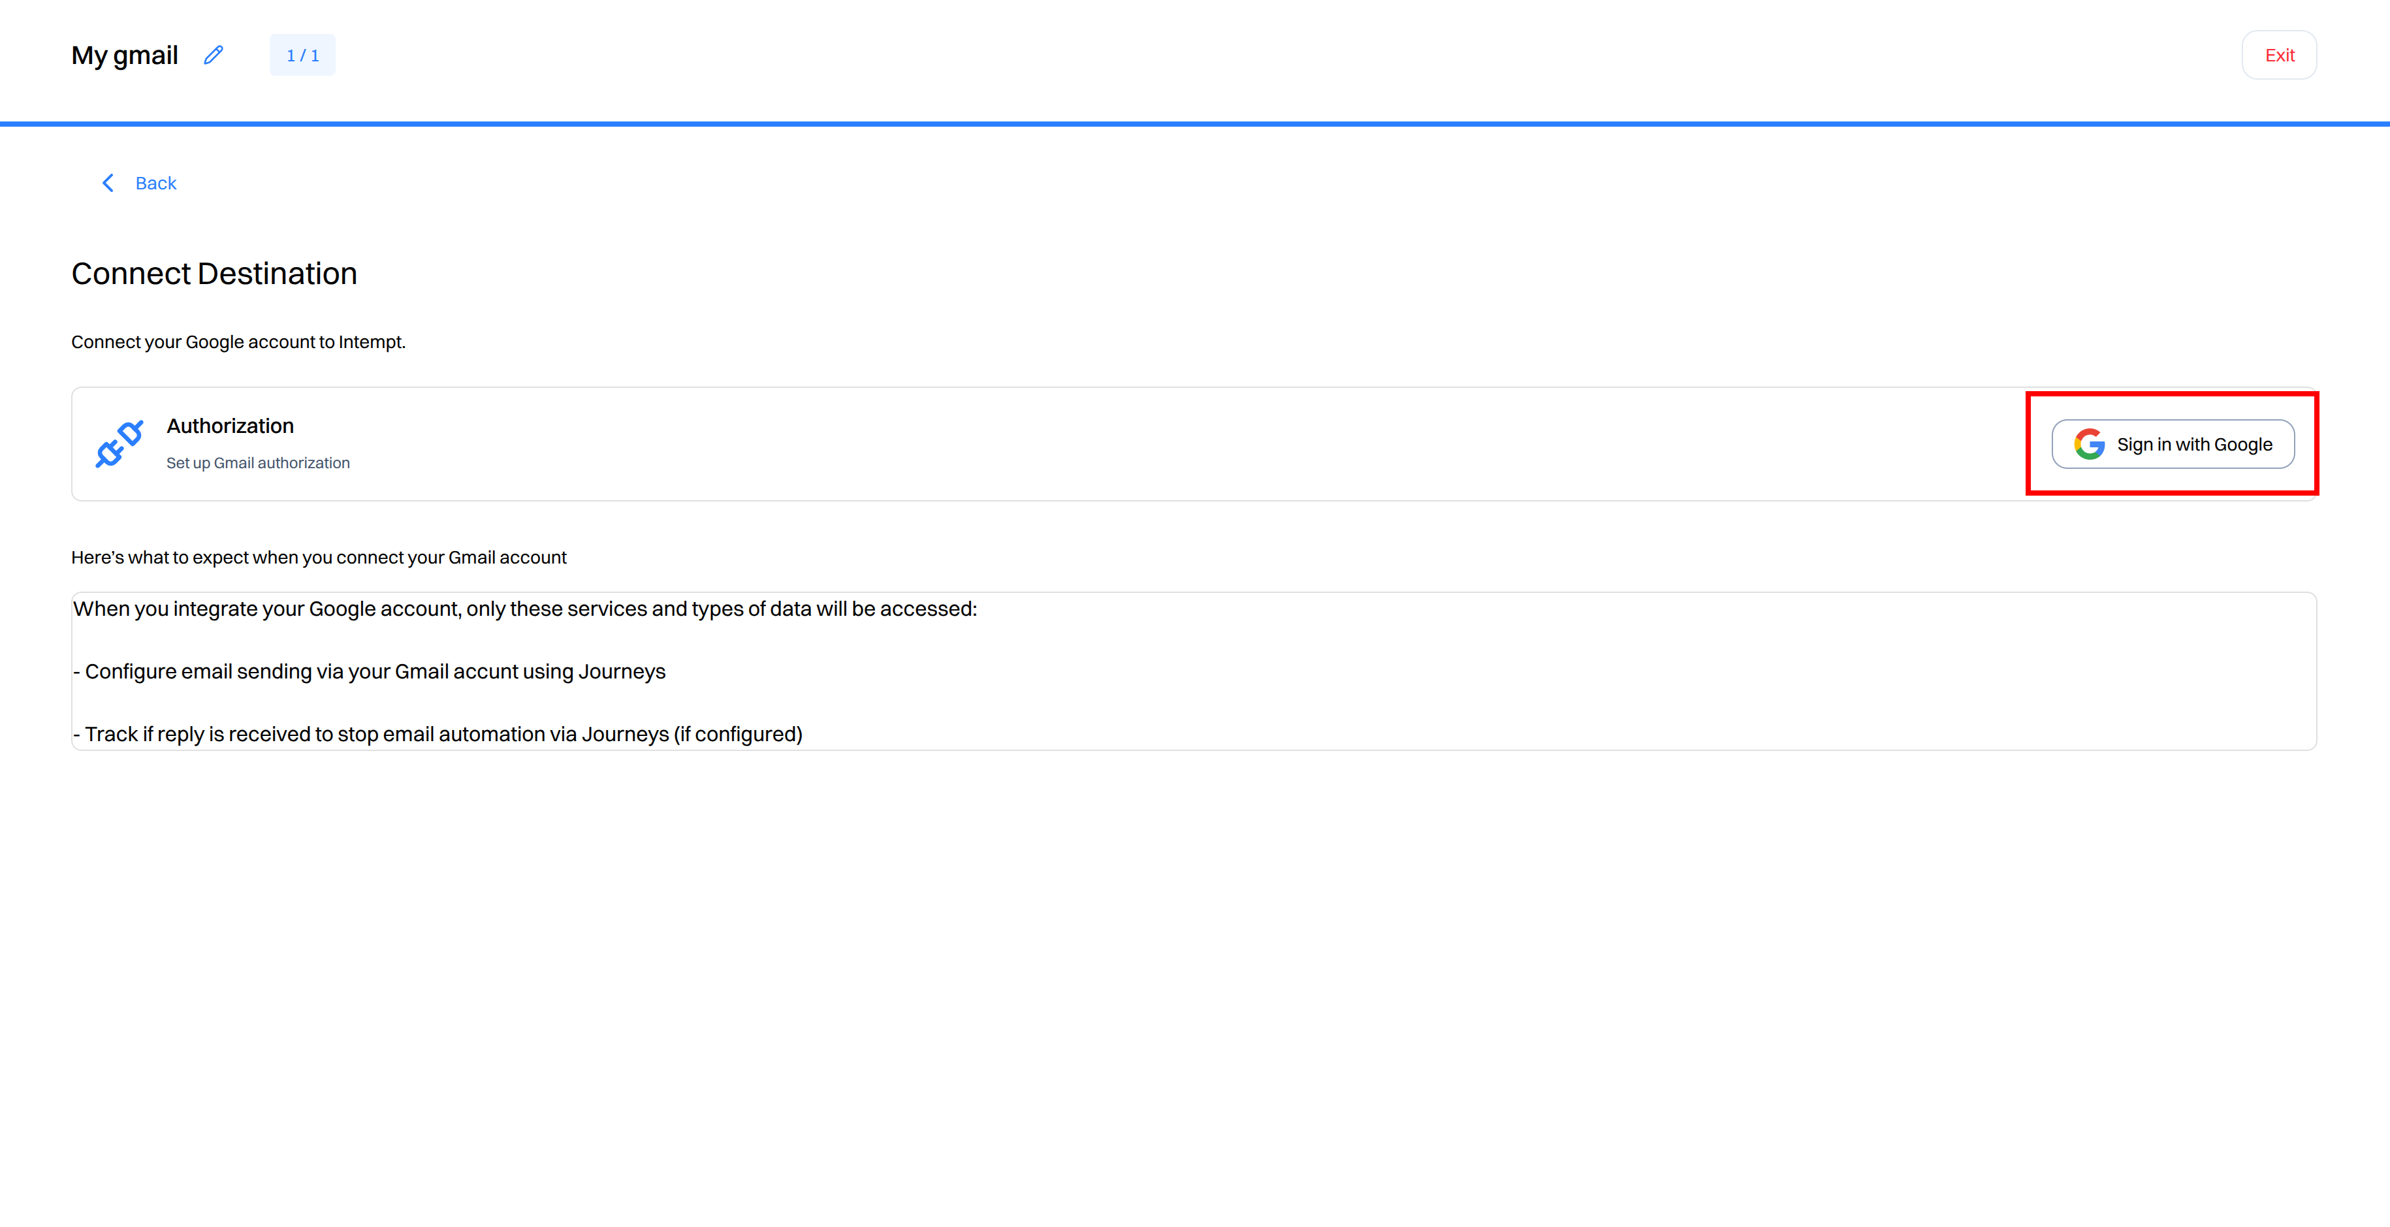
Task: Click 'When you integrate your Google account' line
Action: point(525,609)
